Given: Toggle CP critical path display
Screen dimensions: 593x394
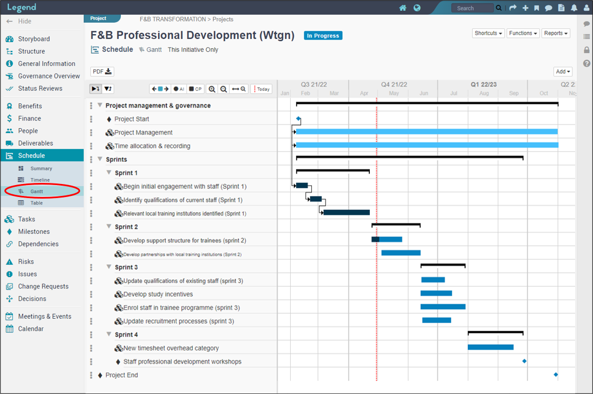Looking at the screenshot, I should pyautogui.click(x=196, y=89).
